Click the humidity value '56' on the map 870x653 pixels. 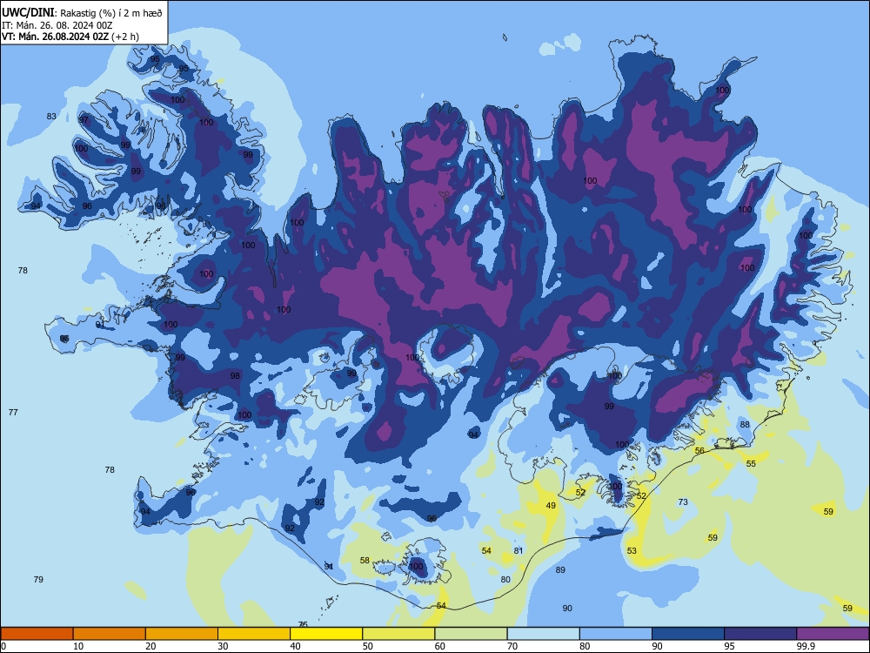[x=699, y=451]
